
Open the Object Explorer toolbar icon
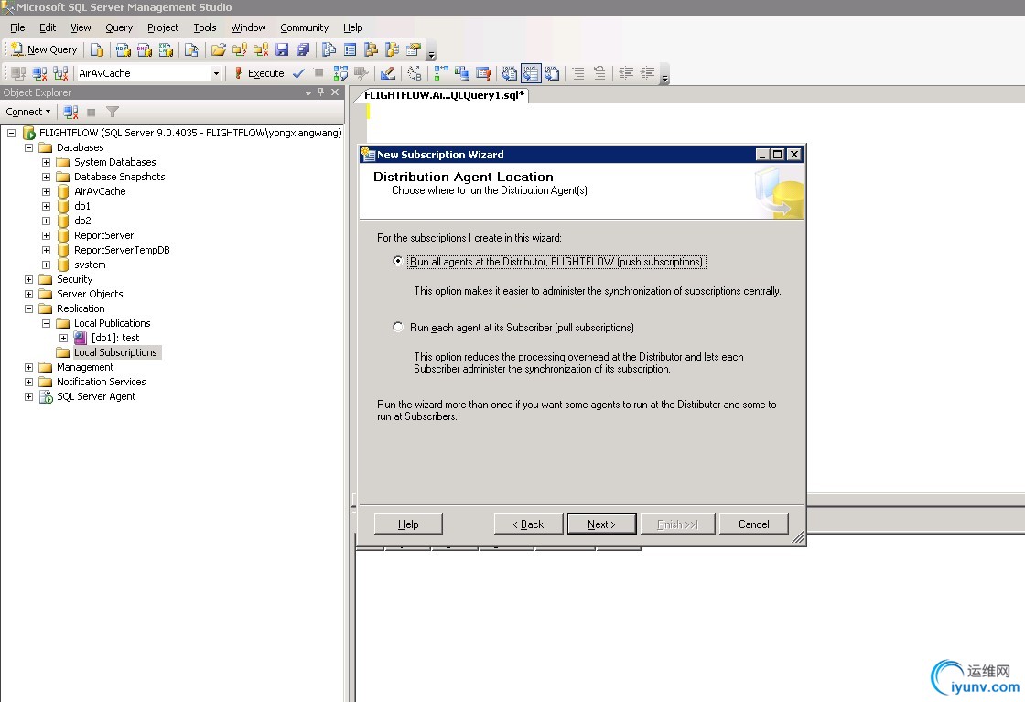click(x=372, y=49)
